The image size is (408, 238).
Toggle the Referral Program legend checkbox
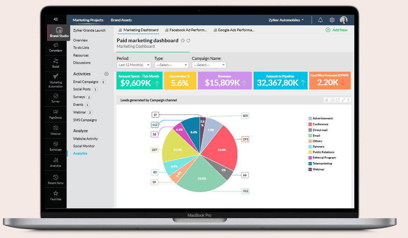pos(310,158)
